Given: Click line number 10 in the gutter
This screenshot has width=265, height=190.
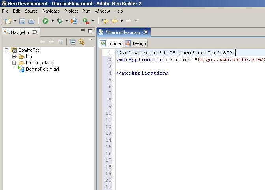Looking at the screenshot, I should (x=108, y=113).
